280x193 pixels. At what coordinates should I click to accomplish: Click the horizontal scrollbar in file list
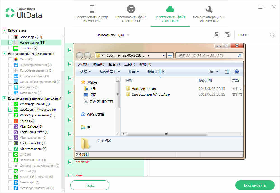pyautogui.click(x=167, y=134)
